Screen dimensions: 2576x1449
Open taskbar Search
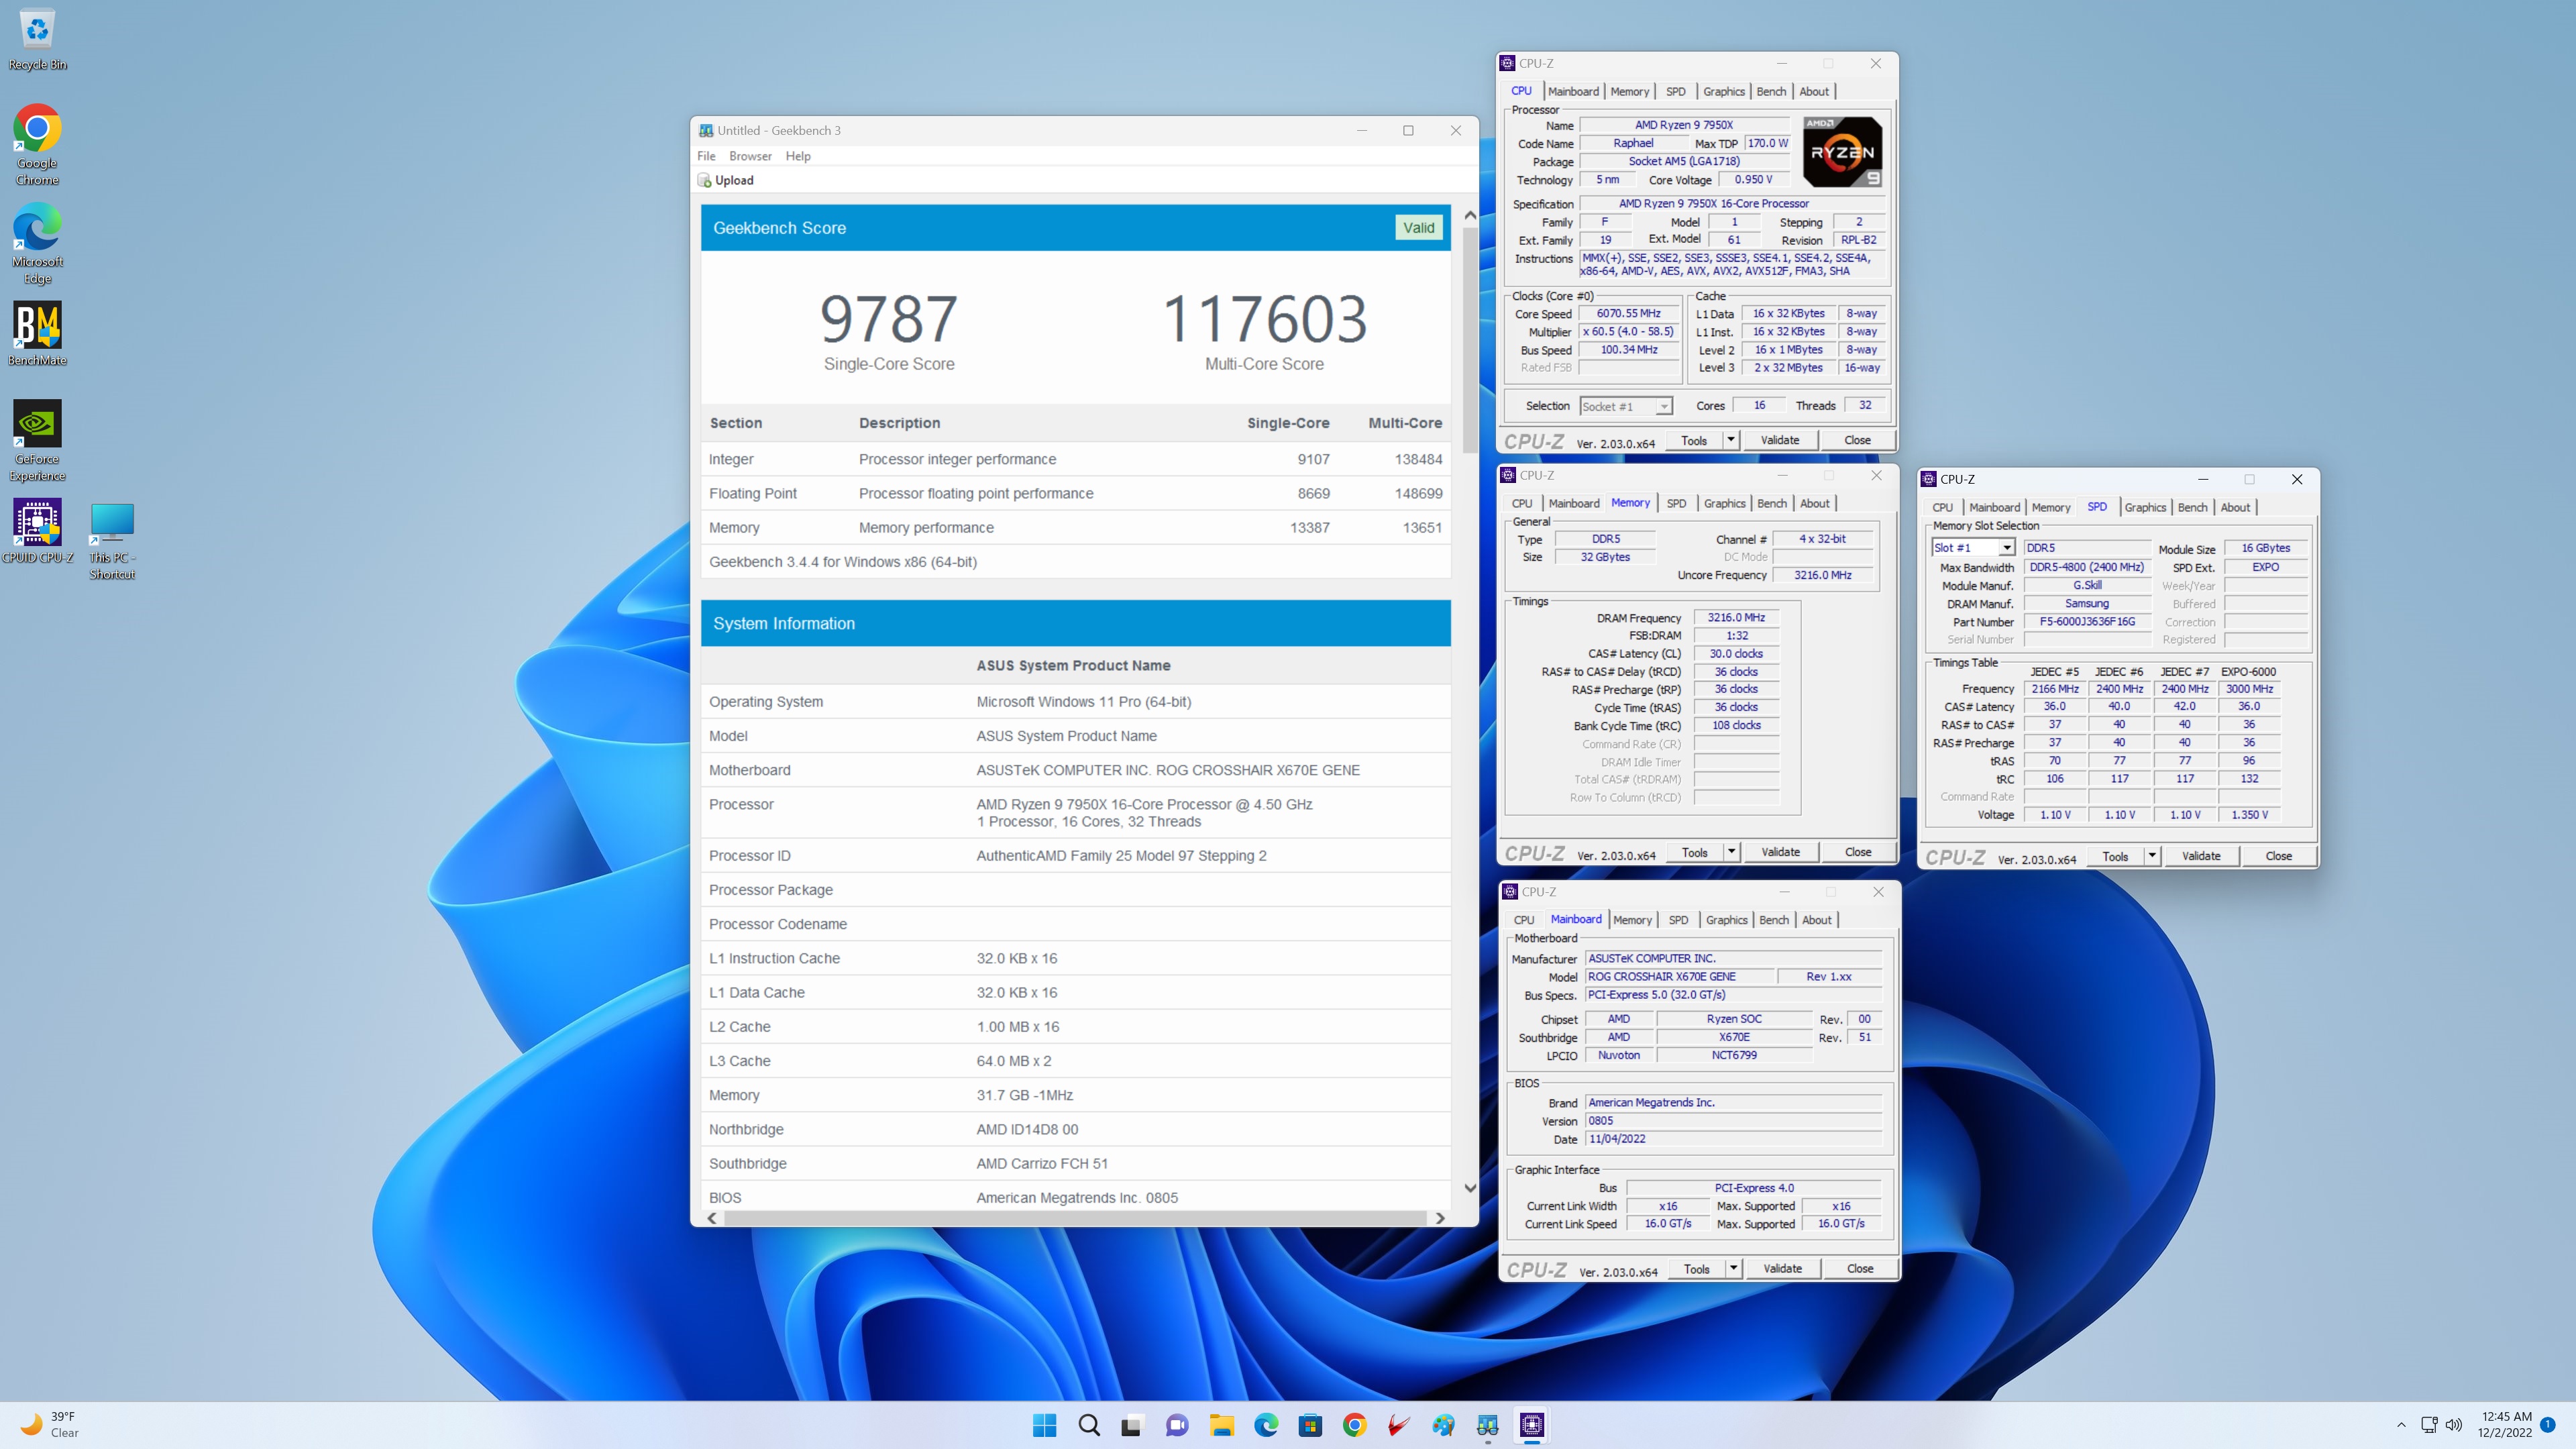[x=1089, y=1425]
